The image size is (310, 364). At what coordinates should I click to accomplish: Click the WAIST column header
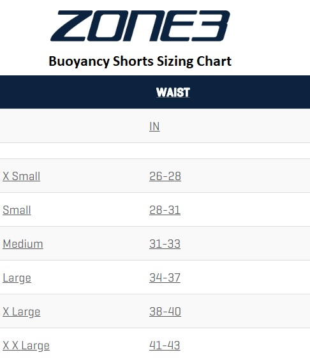click(x=173, y=93)
